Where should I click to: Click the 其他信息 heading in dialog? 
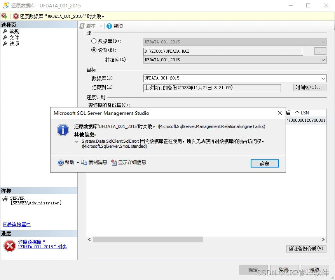click(85, 135)
